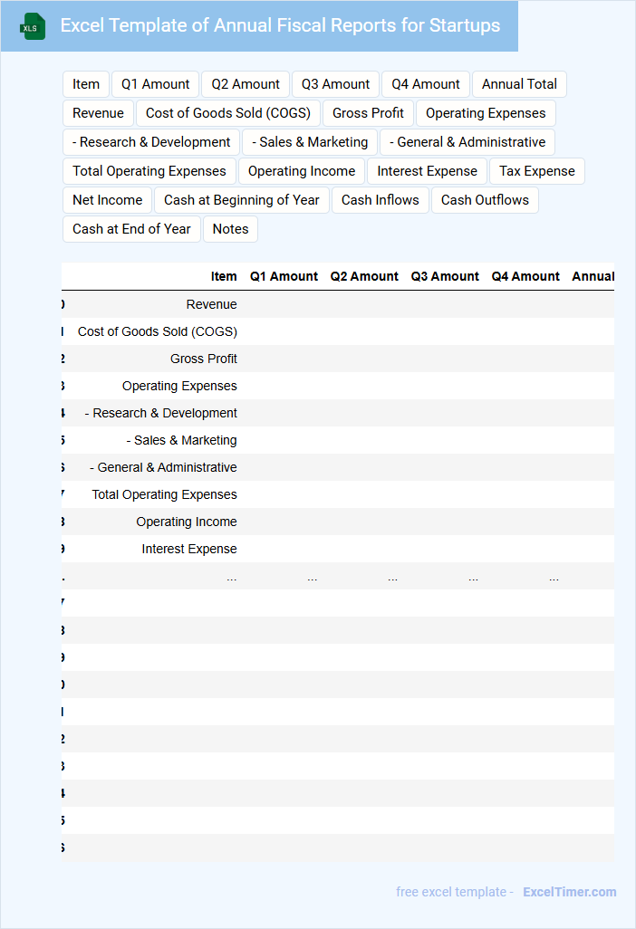Open the Total Operating Expenses tag
Image resolution: width=636 pixels, height=929 pixels.
(149, 171)
